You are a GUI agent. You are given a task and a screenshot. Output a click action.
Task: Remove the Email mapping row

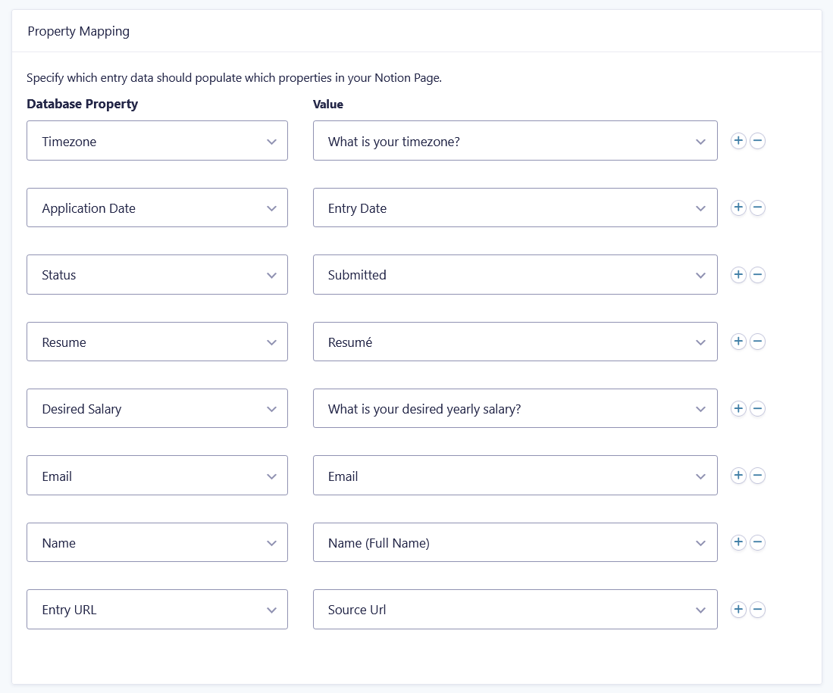coord(757,476)
